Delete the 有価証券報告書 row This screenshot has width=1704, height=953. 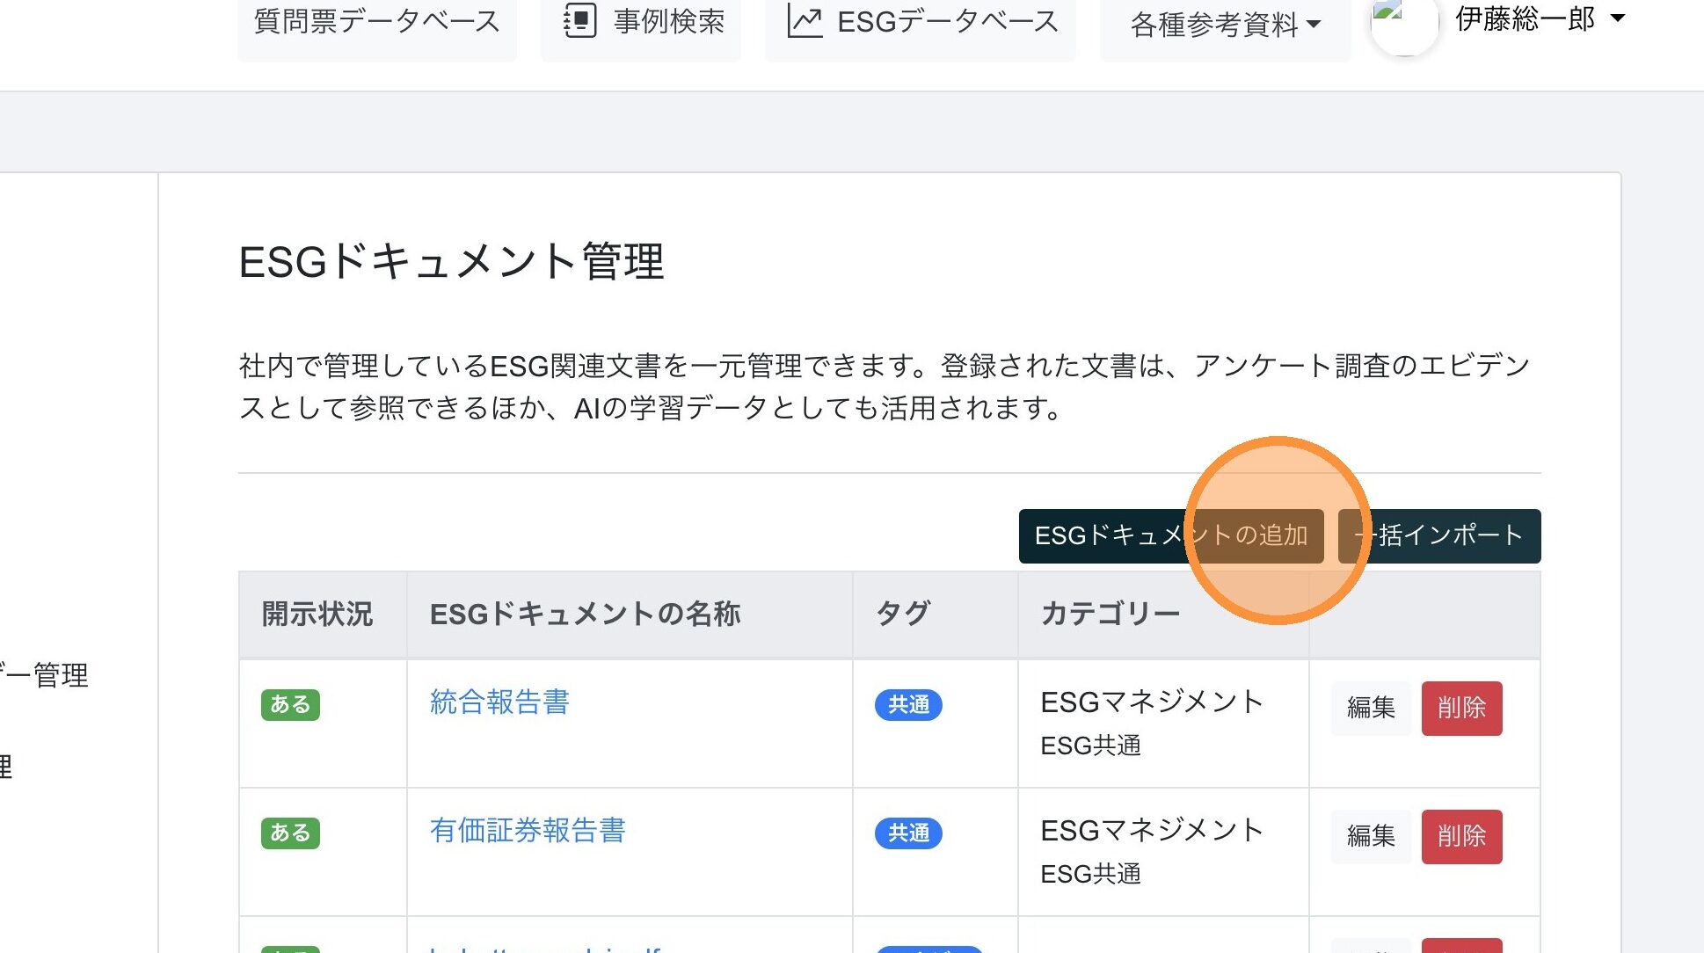[1461, 836]
